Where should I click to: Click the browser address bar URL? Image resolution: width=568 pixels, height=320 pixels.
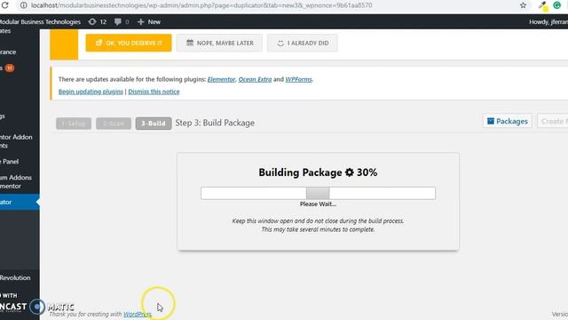click(x=201, y=5)
